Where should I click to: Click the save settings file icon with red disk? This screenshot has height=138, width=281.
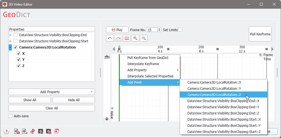pyautogui.click(x=17, y=132)
